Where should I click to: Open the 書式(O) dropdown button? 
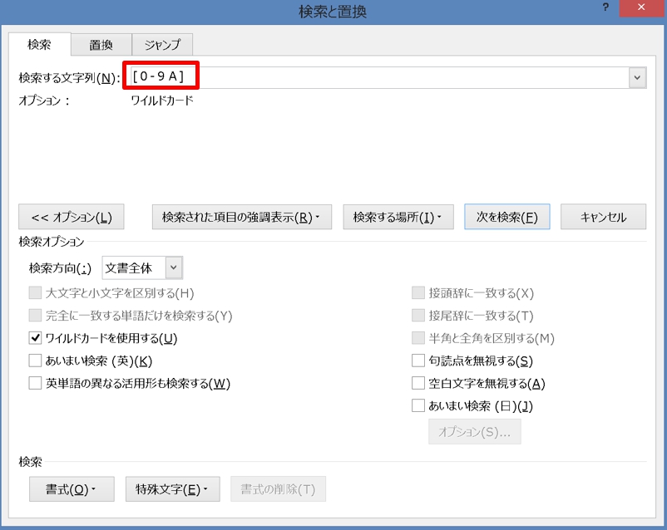[72, 489]
